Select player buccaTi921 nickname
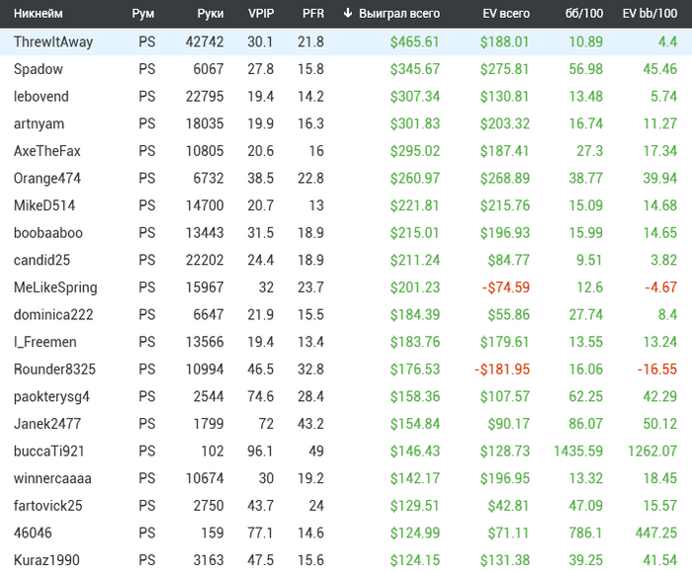Viewport: 692px width, 572px height. pos(49,451)
